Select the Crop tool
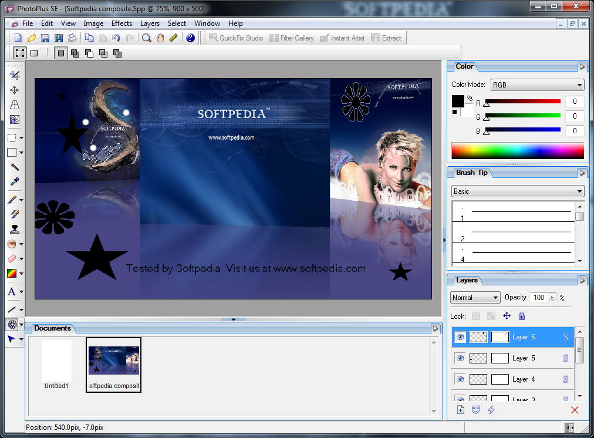 point(15,75)
